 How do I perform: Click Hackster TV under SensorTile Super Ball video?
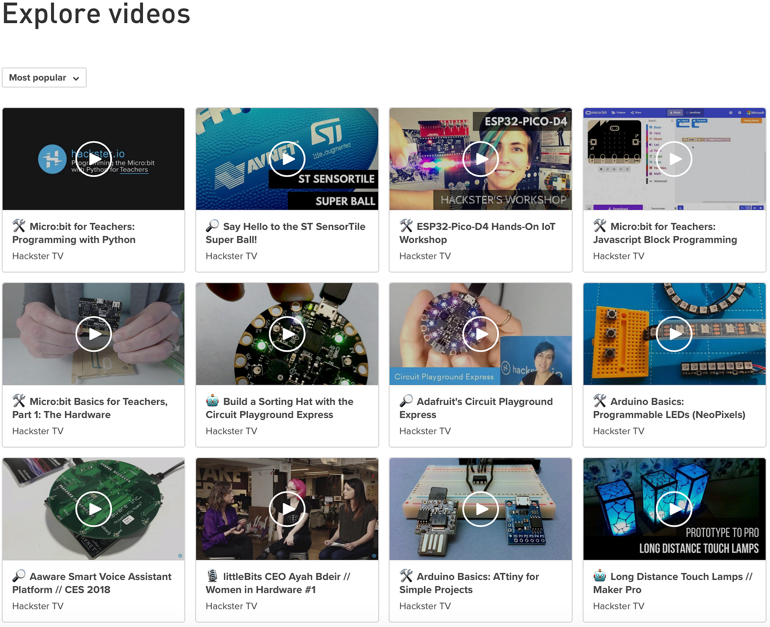231,256
